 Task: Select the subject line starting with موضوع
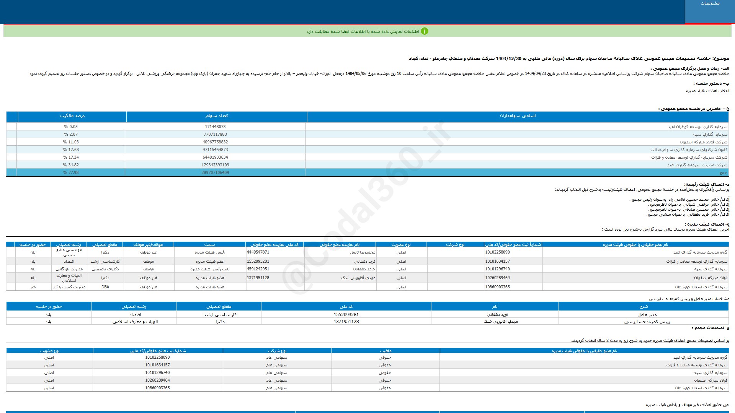pos(569,59)
